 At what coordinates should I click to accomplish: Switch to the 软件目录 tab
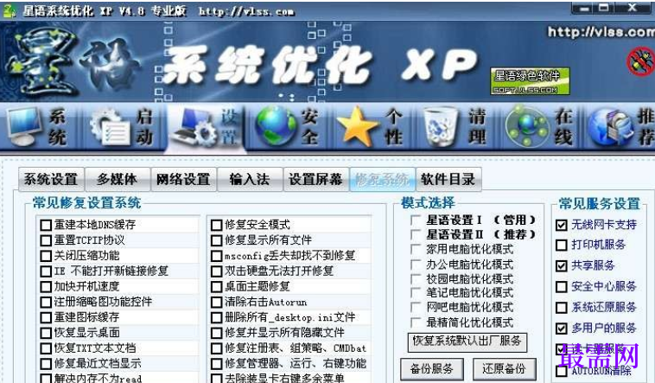[448, 179]
